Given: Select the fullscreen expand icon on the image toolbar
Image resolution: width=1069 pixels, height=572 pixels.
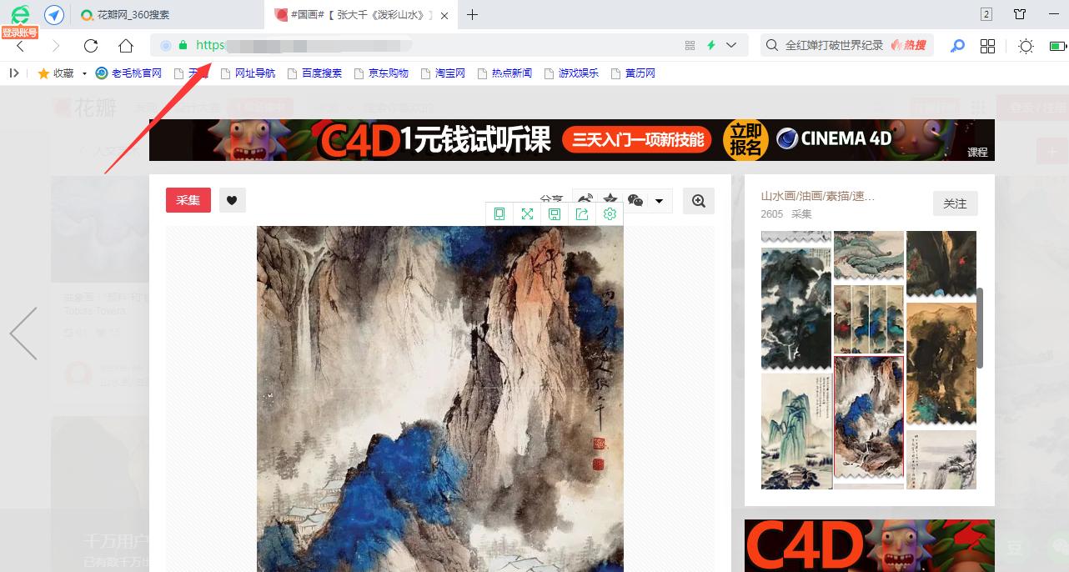Looking at the screenshot, I should (x=527, y=213).
